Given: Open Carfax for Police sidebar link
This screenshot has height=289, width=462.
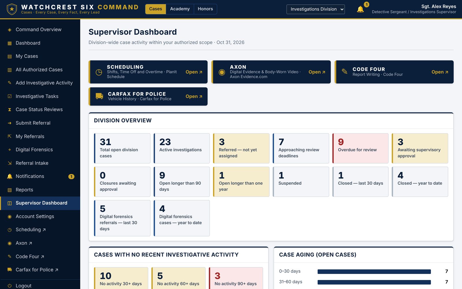Looking at the screenshot, I should [40, 270].
